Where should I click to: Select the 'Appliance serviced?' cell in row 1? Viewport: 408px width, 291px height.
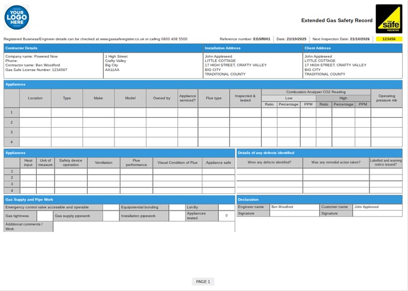(187, 112)
